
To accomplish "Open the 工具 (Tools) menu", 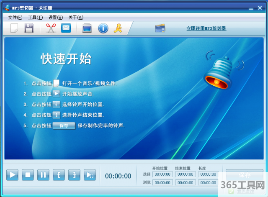I will pos(35,18).
